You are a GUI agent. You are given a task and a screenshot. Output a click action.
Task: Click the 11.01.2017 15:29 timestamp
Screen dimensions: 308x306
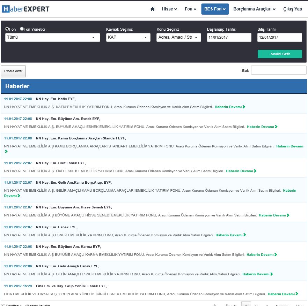(18, 286)
